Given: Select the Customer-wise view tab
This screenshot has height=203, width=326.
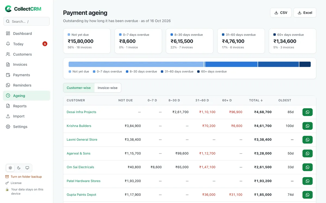Looking at the screenshot, I should click(79, 88).
